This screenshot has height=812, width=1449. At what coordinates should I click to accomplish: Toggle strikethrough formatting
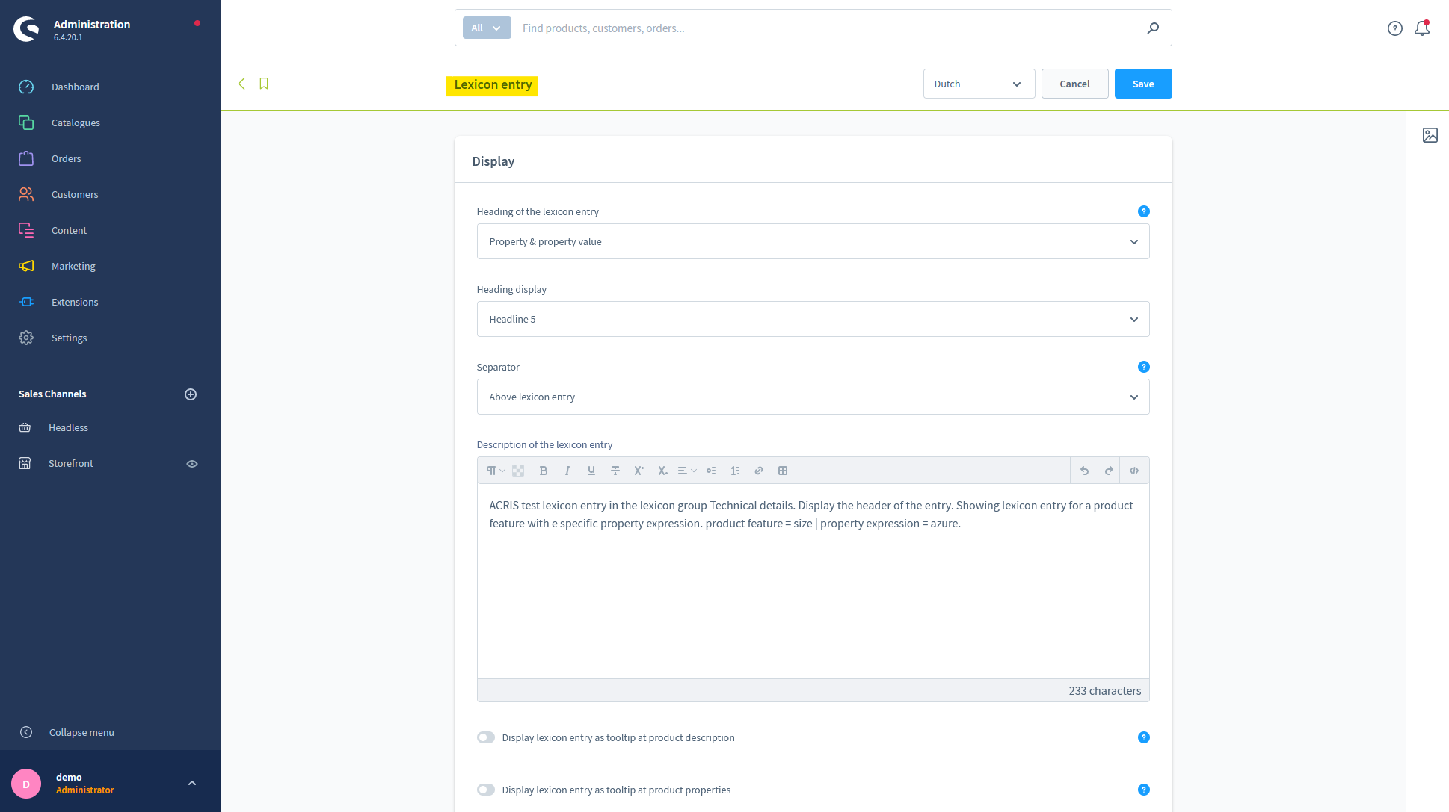click(615, 471)
